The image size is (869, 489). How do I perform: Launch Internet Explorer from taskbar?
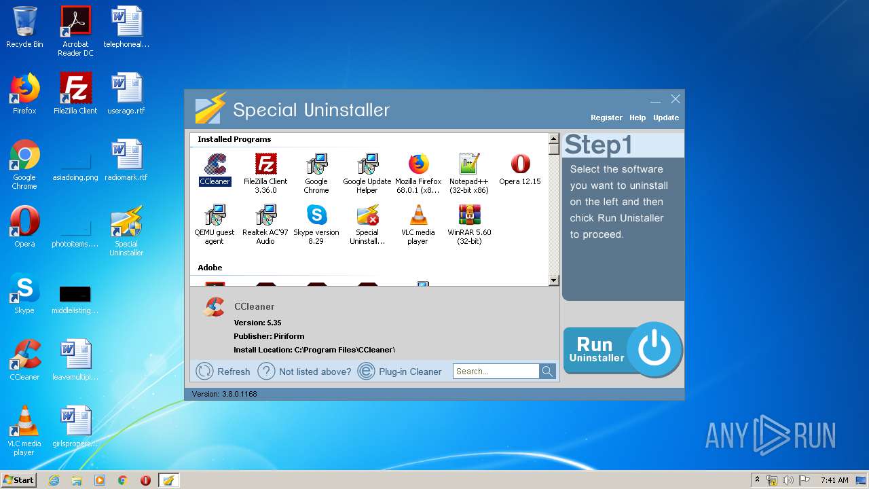coord(54,480)
